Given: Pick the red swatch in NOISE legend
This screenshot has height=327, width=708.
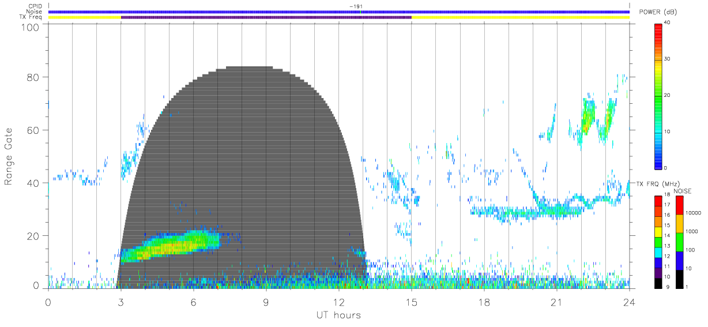Looking at the screenshot, I should [x=679, y=205].
